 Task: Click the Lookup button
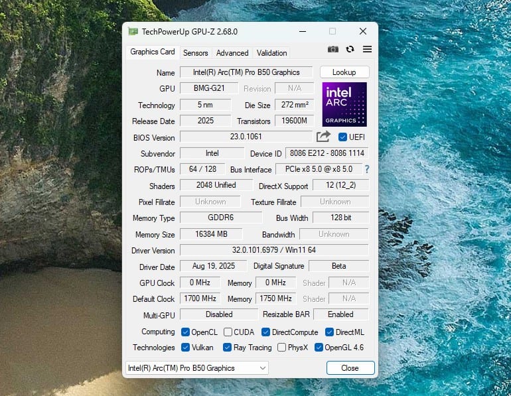pyautogui.click(x=344, y=72)
